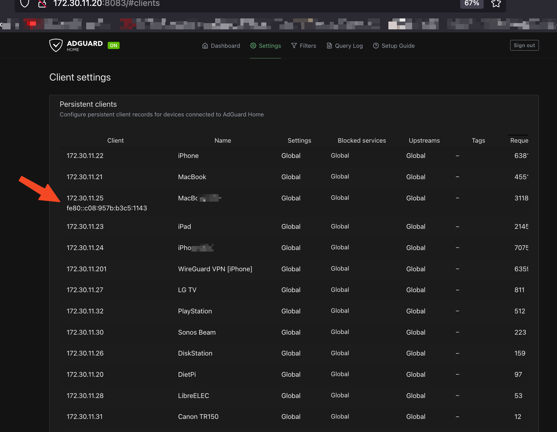Image resolution: width=557 pixels, height=432 pixels.
Task: Click LibreELEC's request count 53
Action: click(518, 396)
